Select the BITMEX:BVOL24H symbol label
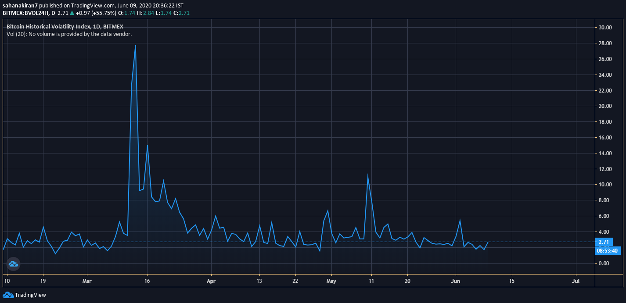Image resolution: width=626 pixels, height=303 pixels. tap(25, 13)
